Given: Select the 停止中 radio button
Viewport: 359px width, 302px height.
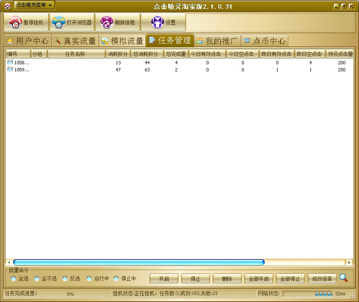Looking at the screenshot, I should point(116,278).
